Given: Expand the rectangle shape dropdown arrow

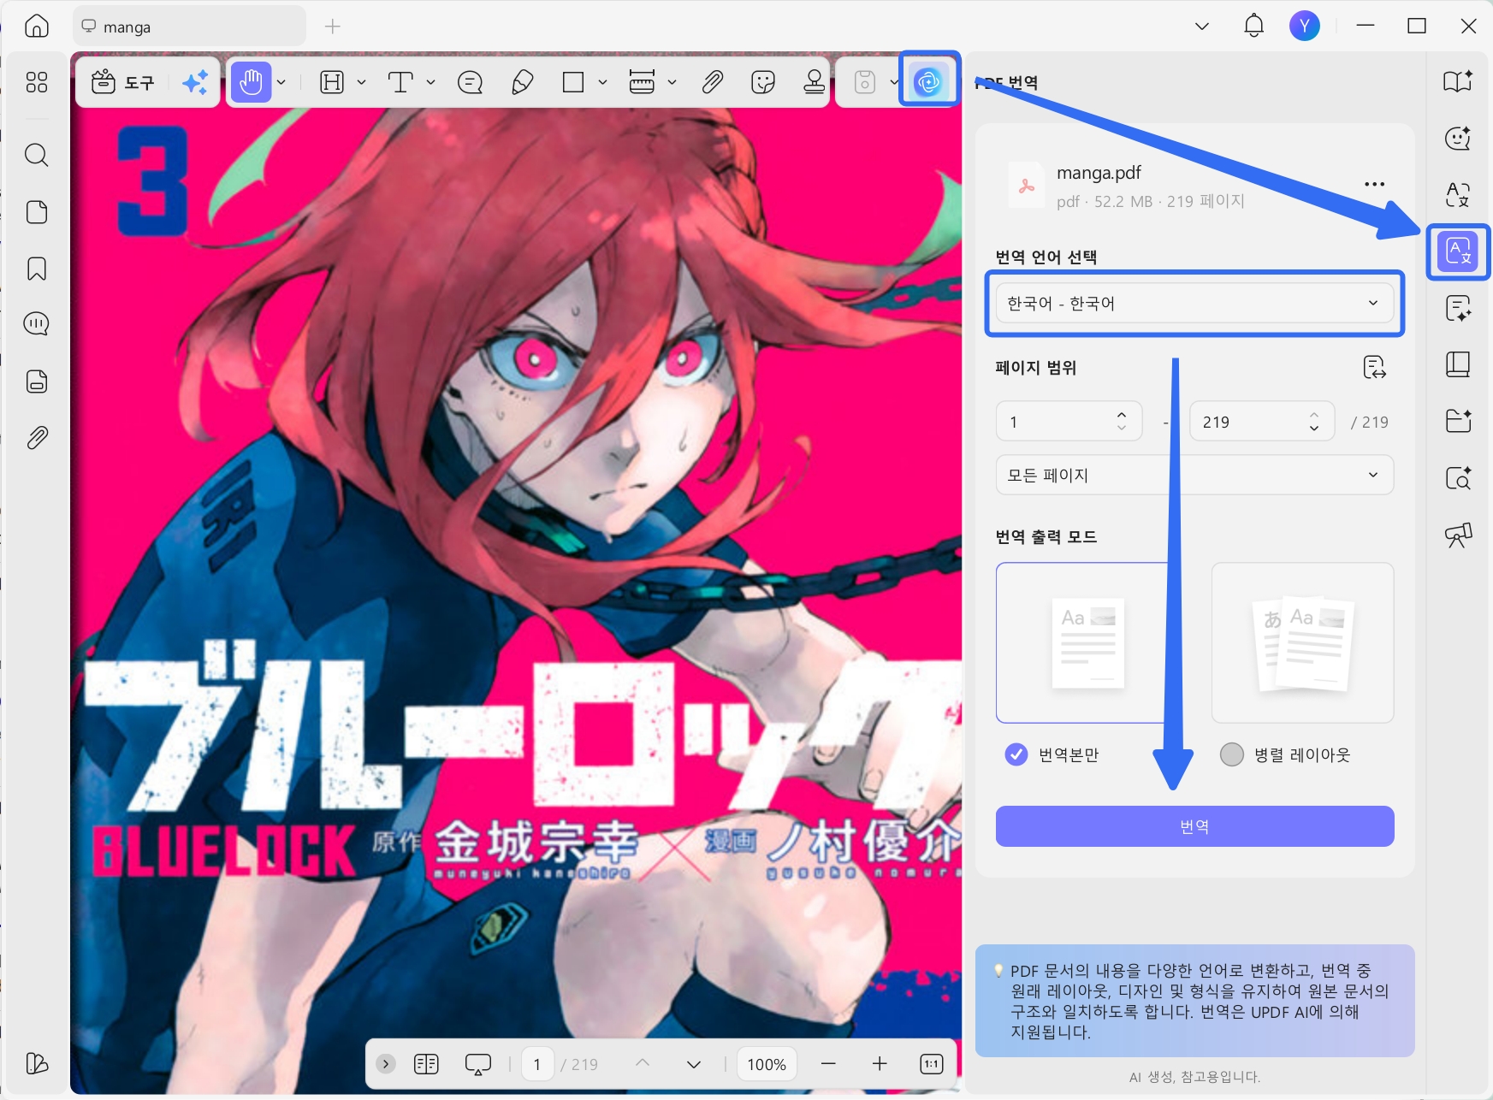Looking at the screenshot, I should (602, 82).
